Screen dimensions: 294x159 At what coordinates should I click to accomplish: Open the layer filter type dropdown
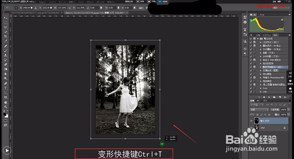257,105
